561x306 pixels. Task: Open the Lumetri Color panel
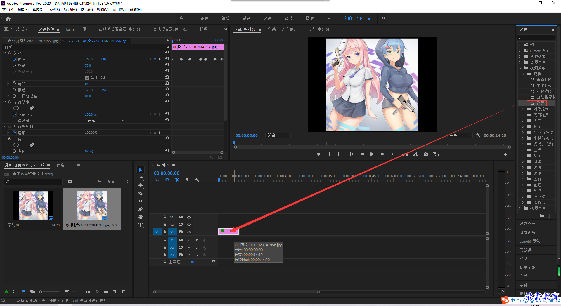pyautogui.click(x=530, y=241)
